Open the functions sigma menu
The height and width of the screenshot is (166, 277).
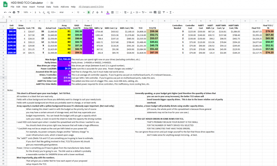click(x=171, y=12)
